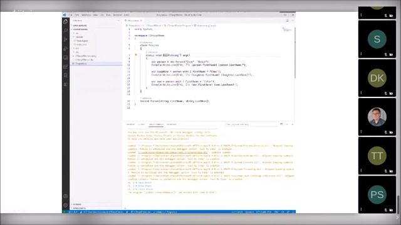Open the Search view in the activity bar
Viewport: 401px width, 225px height.
(65, 31)
